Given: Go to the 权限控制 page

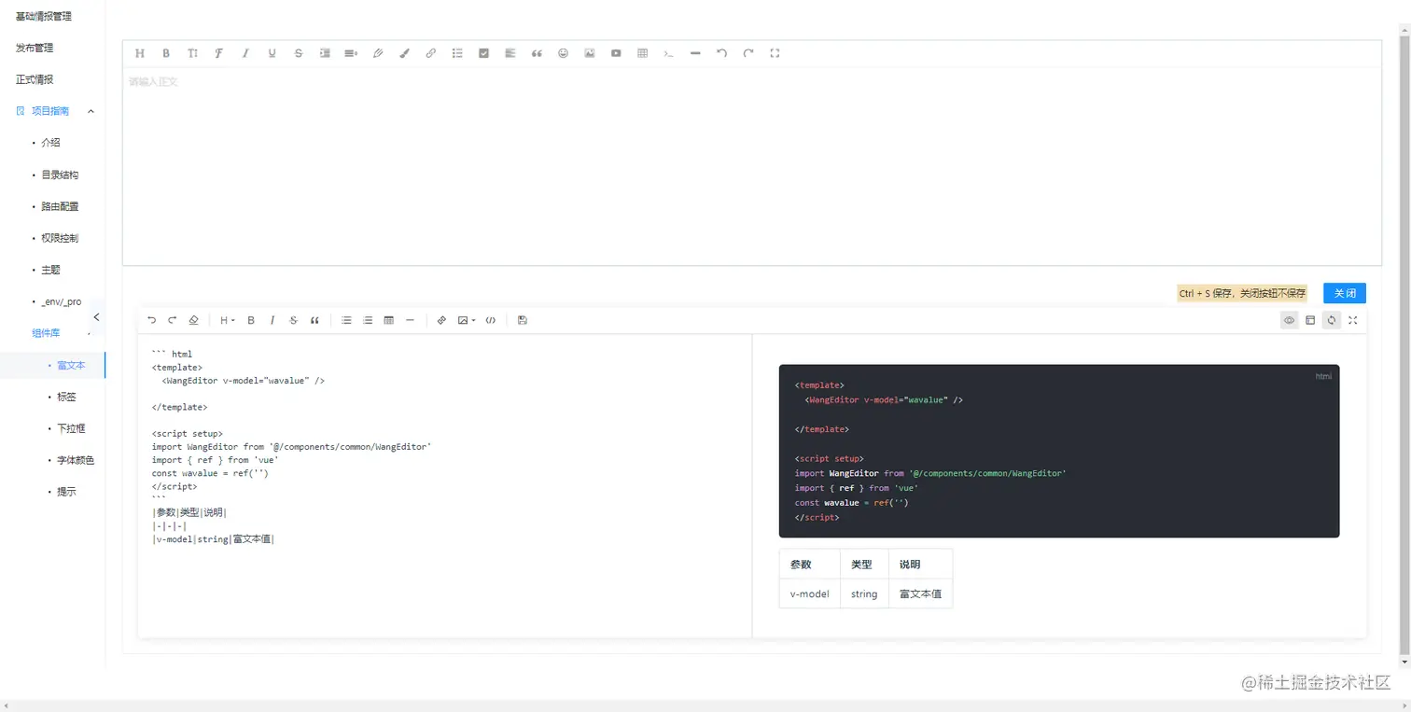Looking at the screenshot, I should [60, 238].
